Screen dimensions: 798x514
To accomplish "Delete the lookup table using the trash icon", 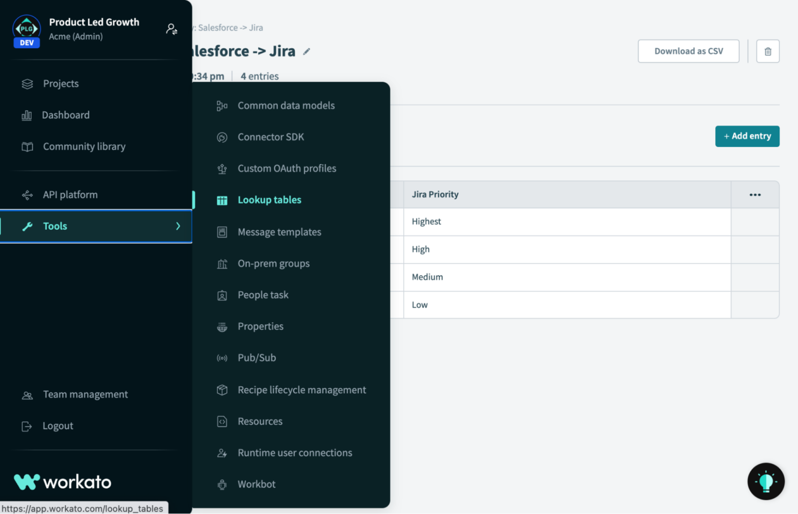I will tap(767, 51).
